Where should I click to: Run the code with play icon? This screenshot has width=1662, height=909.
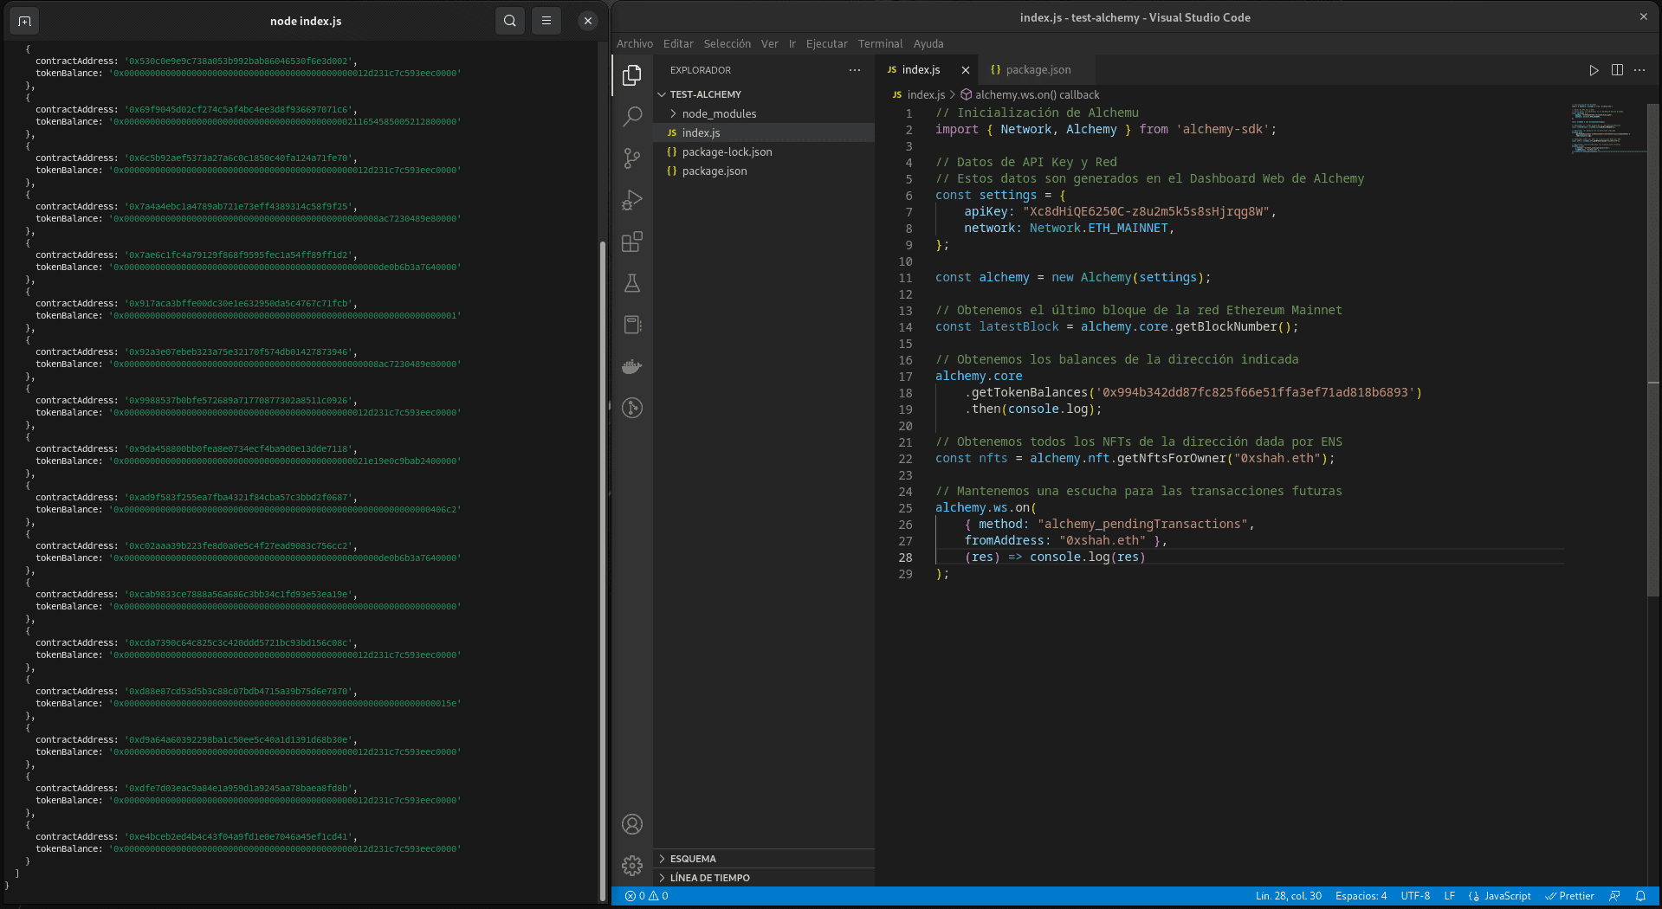[x=1594, y=70]
